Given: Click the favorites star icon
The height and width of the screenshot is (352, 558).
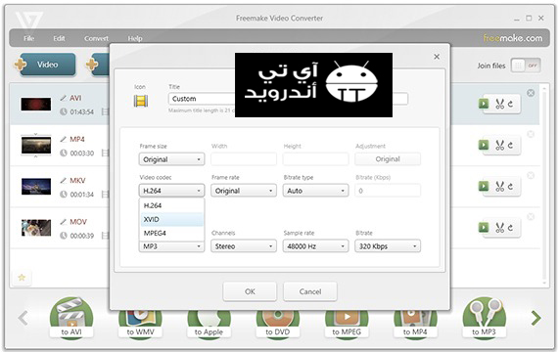Looking at the screenshot, I should click(x=22, y=278).
